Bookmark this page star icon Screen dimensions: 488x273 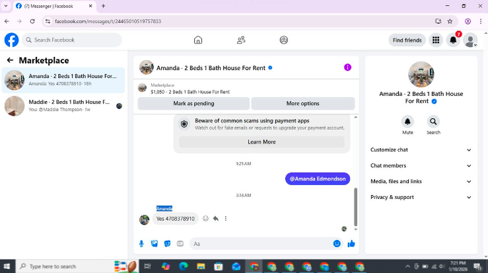450,21
